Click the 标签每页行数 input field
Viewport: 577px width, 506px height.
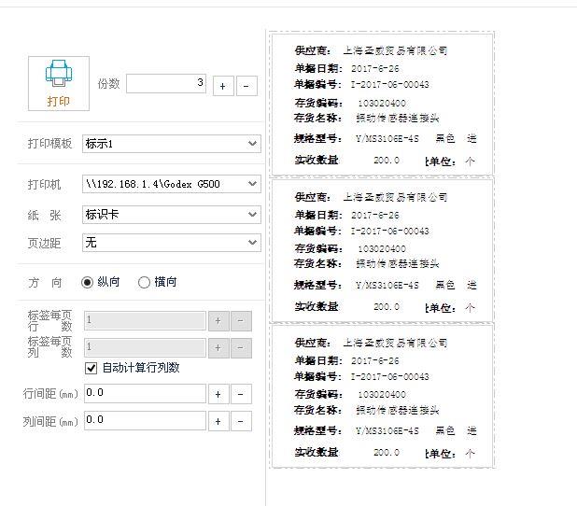click(x=145, y=321)
